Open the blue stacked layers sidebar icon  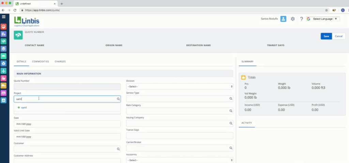tap(3, 49)
